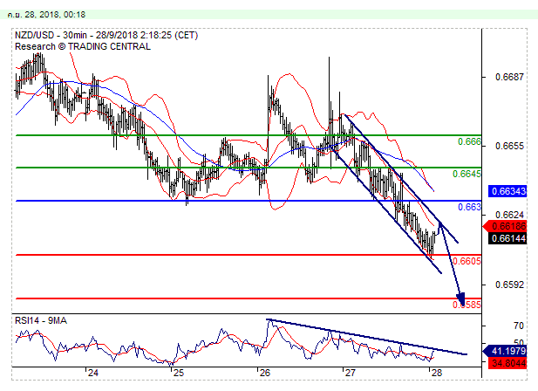Click the red RSI MA value 34.8044

(x=507, y=363)
